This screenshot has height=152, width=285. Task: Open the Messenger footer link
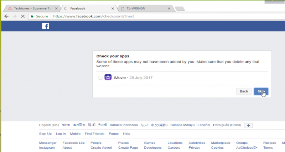tap(48, 143)
